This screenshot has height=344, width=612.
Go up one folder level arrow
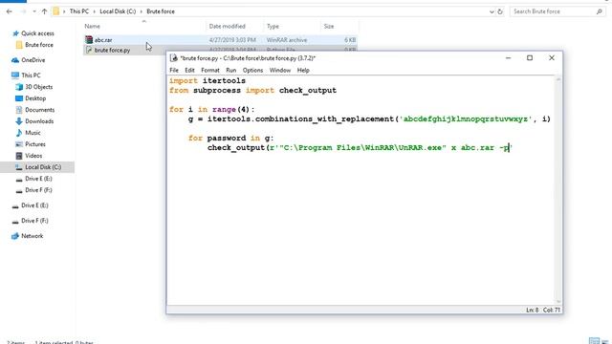[x=44, y=11]
